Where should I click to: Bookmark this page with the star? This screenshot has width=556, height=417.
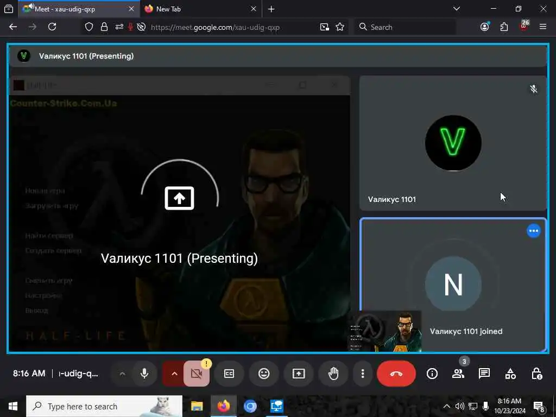point(340,27)
